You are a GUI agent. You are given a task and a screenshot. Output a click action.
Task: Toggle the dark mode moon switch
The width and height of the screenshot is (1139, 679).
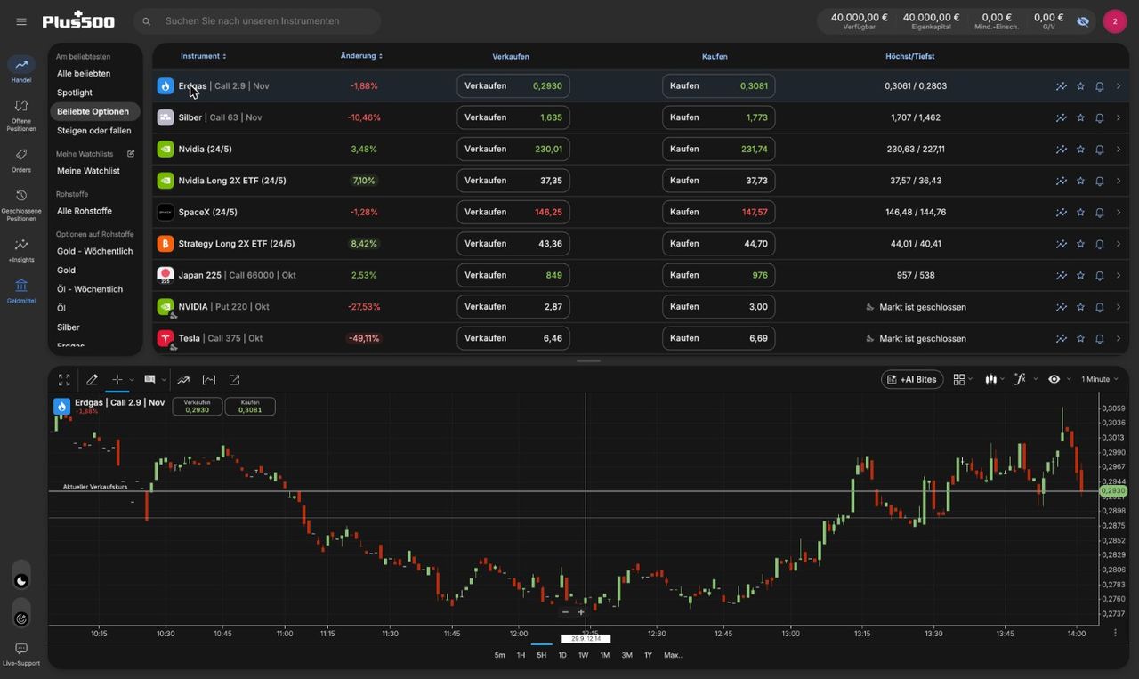coord(21,581)
